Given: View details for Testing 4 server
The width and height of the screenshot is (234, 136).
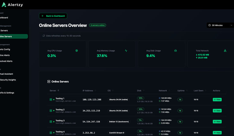Looking at the screenshot, I should pyautogui.click(x=217, y=133).
